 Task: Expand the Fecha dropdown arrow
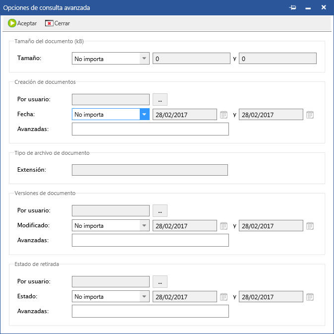click(144, 114)
